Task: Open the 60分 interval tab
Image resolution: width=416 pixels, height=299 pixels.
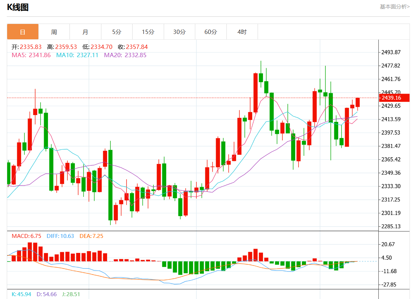Action: click(211, 32)
